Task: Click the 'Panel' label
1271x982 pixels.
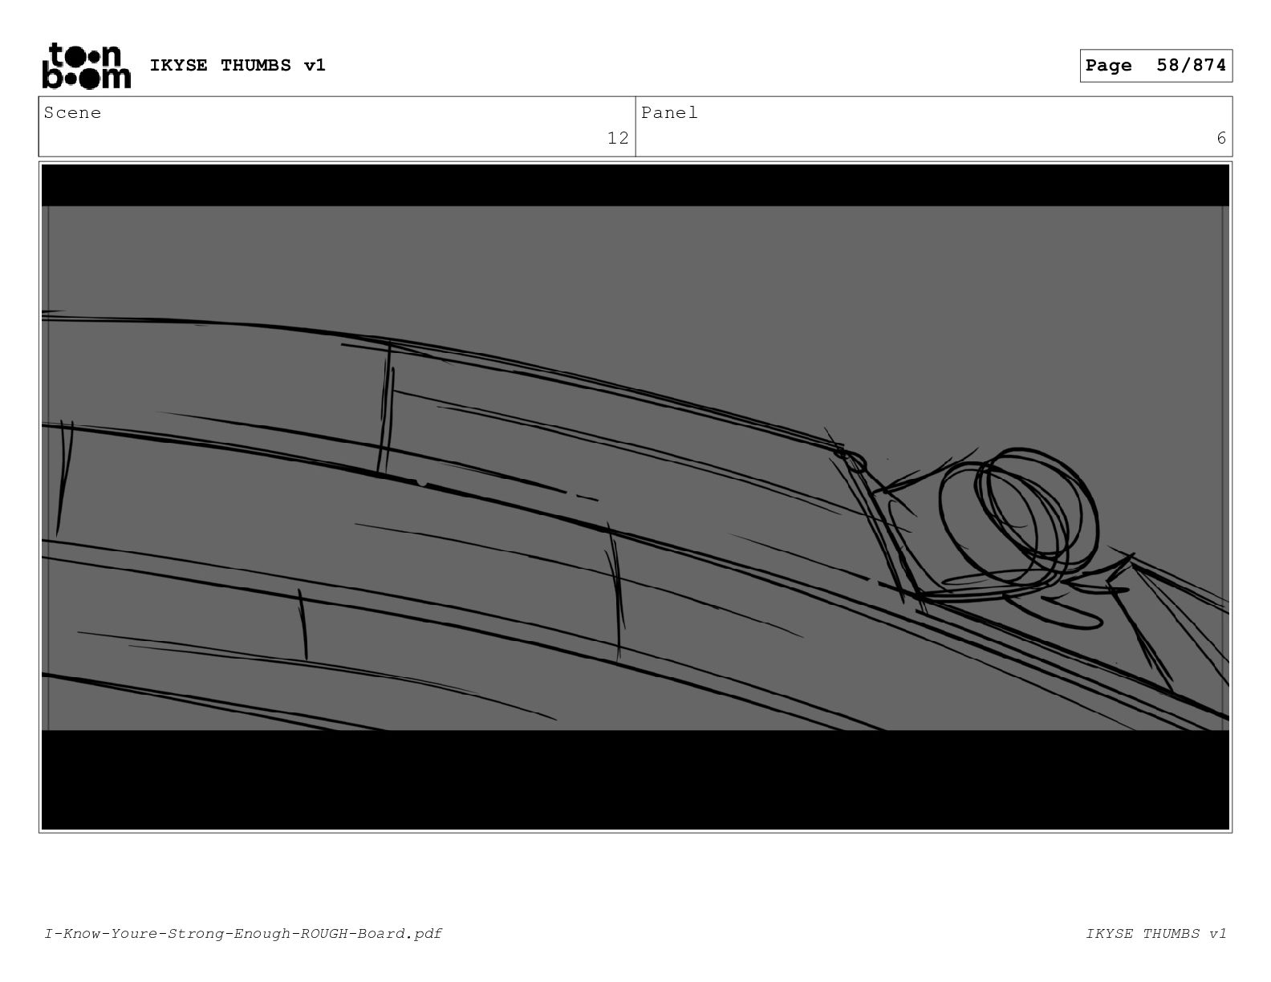Action: [x=669, y=113]
